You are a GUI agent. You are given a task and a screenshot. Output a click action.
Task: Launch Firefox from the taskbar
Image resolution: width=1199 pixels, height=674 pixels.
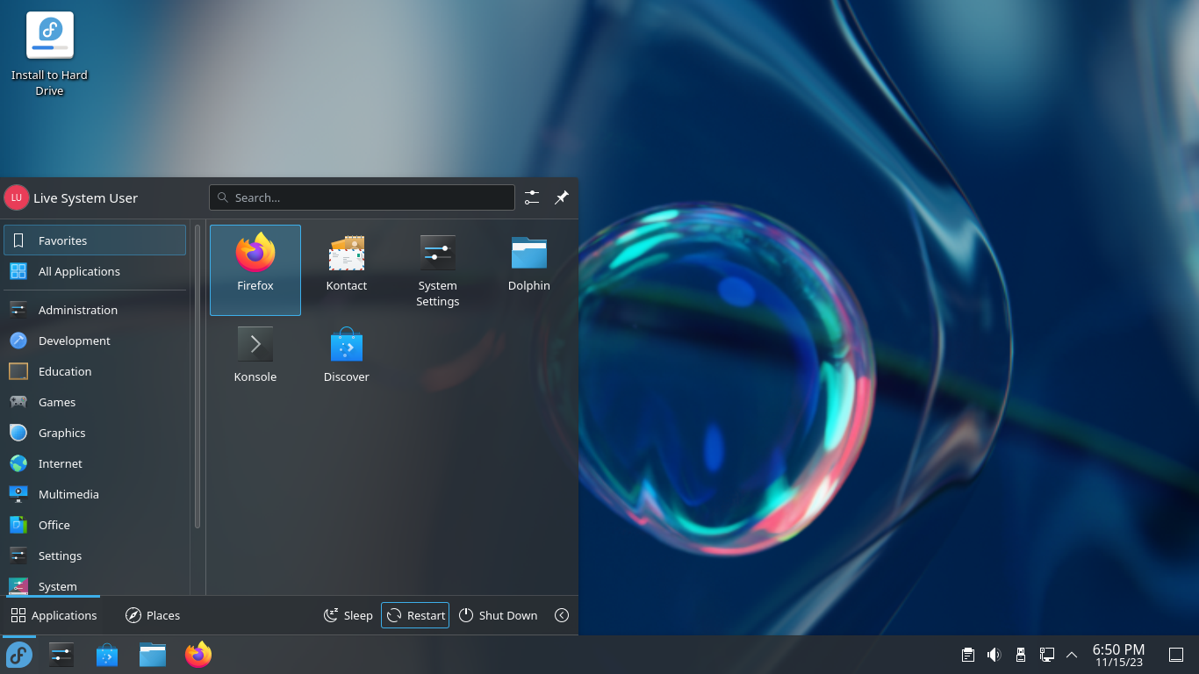point(198,655)
